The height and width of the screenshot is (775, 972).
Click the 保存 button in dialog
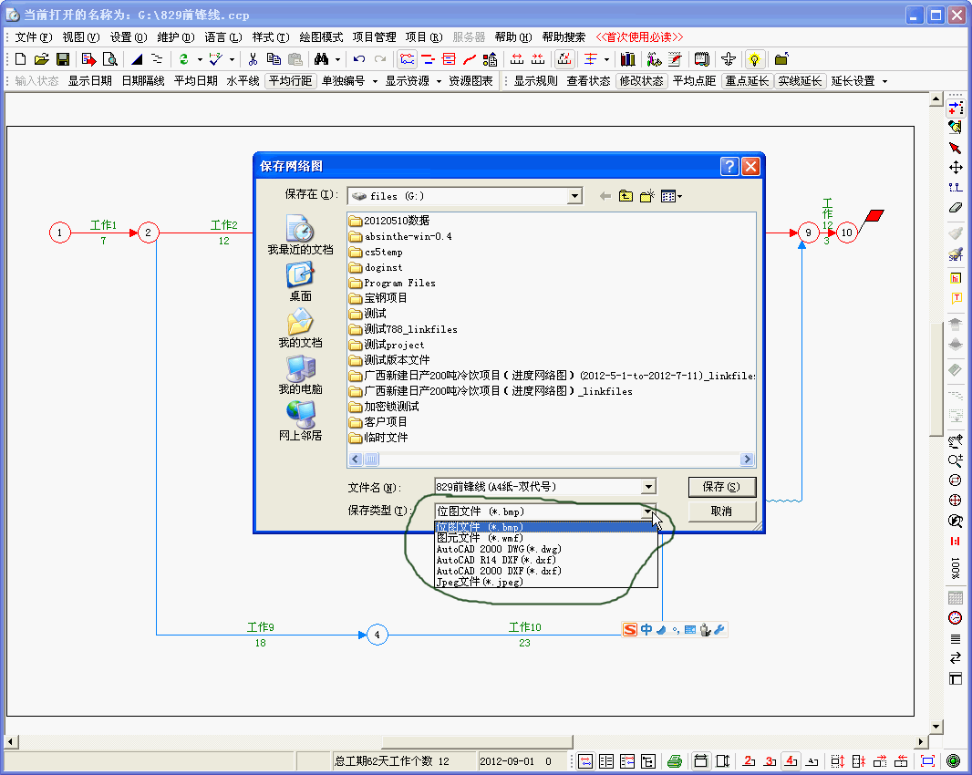(721, 487)
